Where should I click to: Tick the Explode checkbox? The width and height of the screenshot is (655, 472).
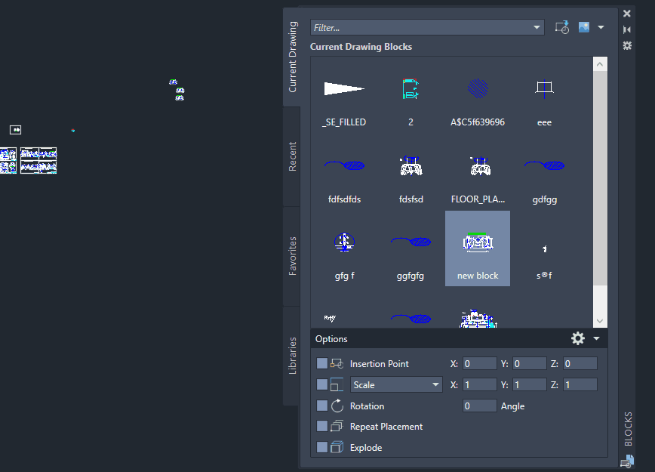pyautogui.click(x=322, y=448)
